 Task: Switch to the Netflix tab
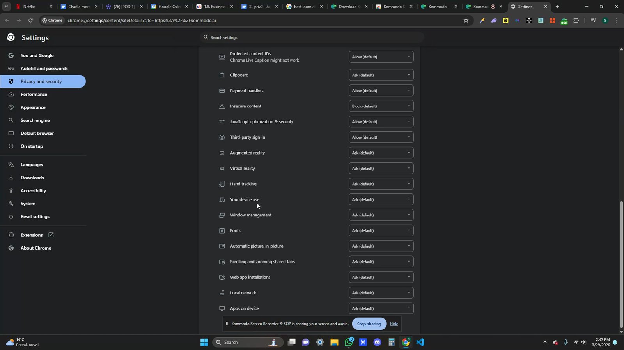point(34,7)
